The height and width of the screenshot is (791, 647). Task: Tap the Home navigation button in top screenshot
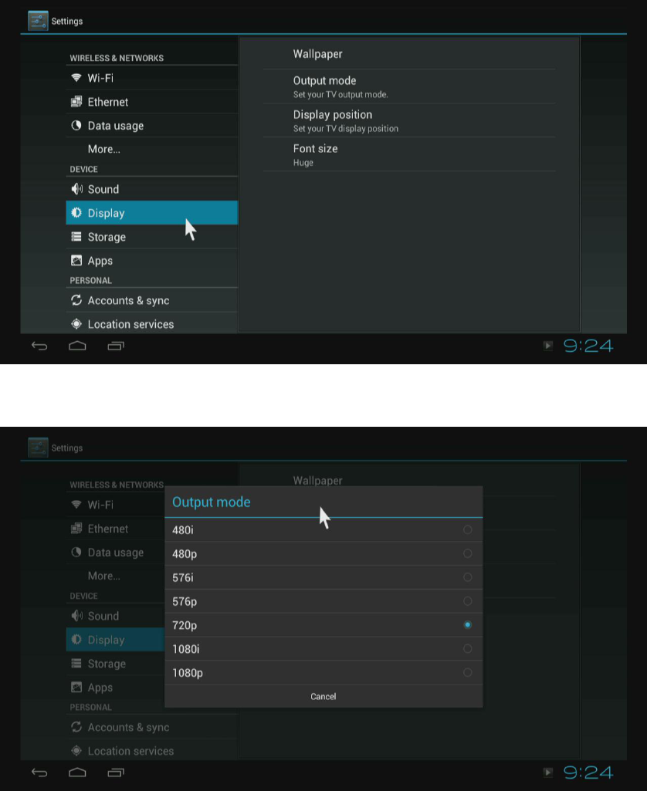click(77, 346)
